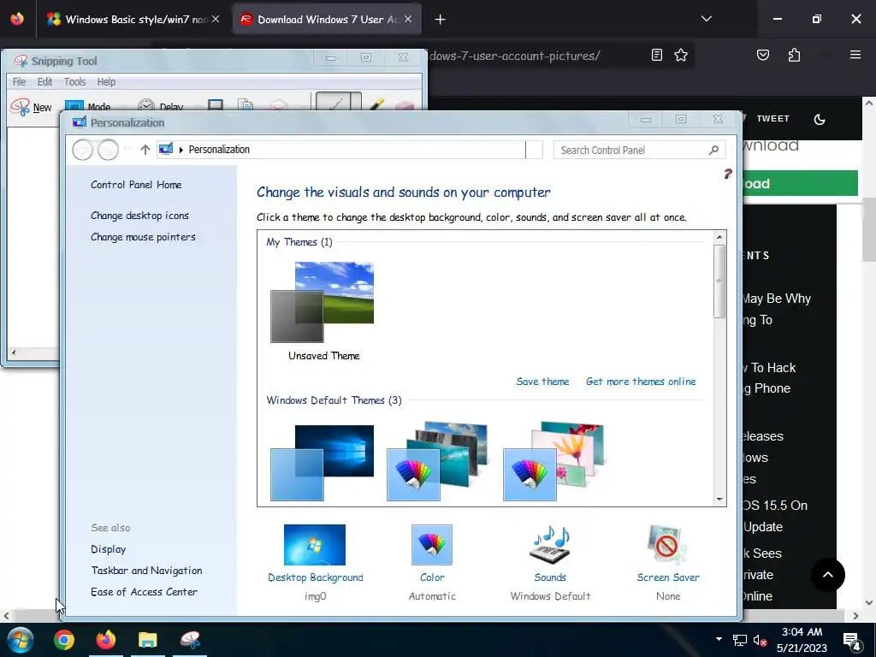Expand the address bar breadcrumb arrow
This screenshot has height=657, width=876.
[181, 150]
